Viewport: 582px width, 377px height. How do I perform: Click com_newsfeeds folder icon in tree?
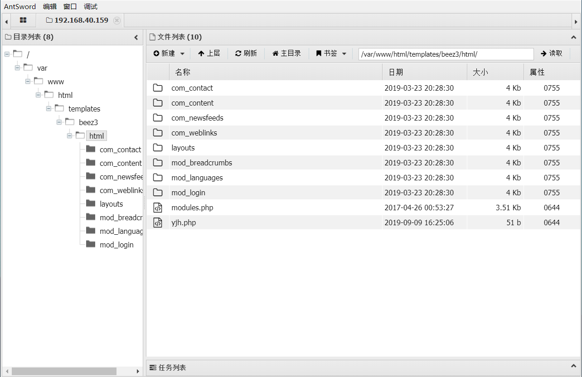(x=91, y=176)
